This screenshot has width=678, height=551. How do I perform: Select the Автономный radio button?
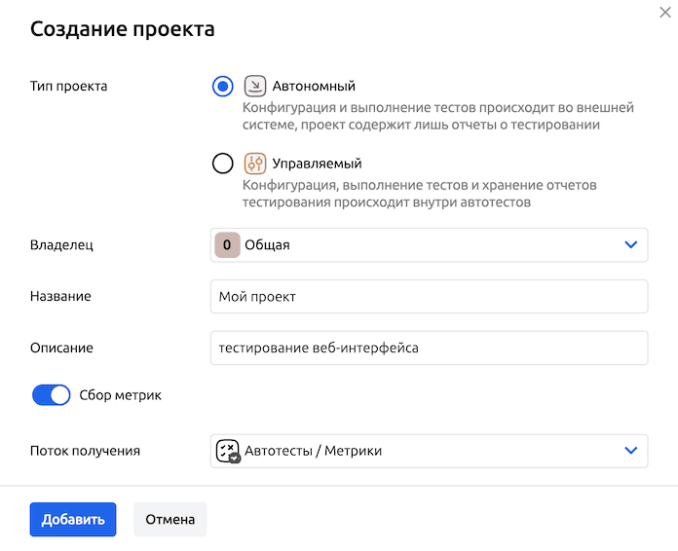pos(223,86)
